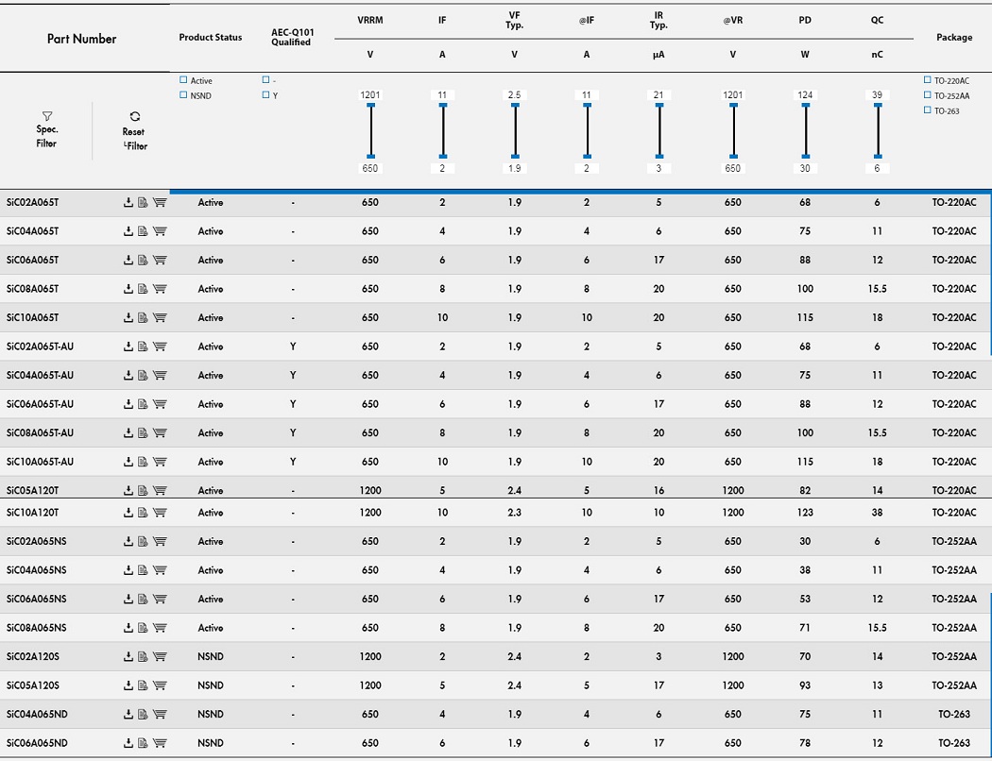Click the VRRM column header
The height and width of the screenshot is (761, 992).
tap(370, 20)
